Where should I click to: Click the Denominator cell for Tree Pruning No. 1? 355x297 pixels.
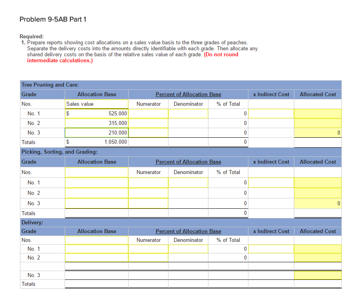(x=188, y=113)
